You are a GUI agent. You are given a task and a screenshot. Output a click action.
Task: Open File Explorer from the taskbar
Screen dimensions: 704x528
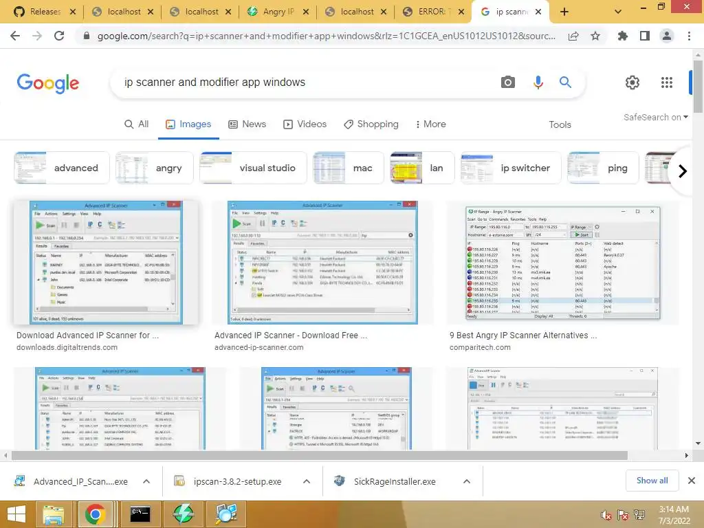54,514
